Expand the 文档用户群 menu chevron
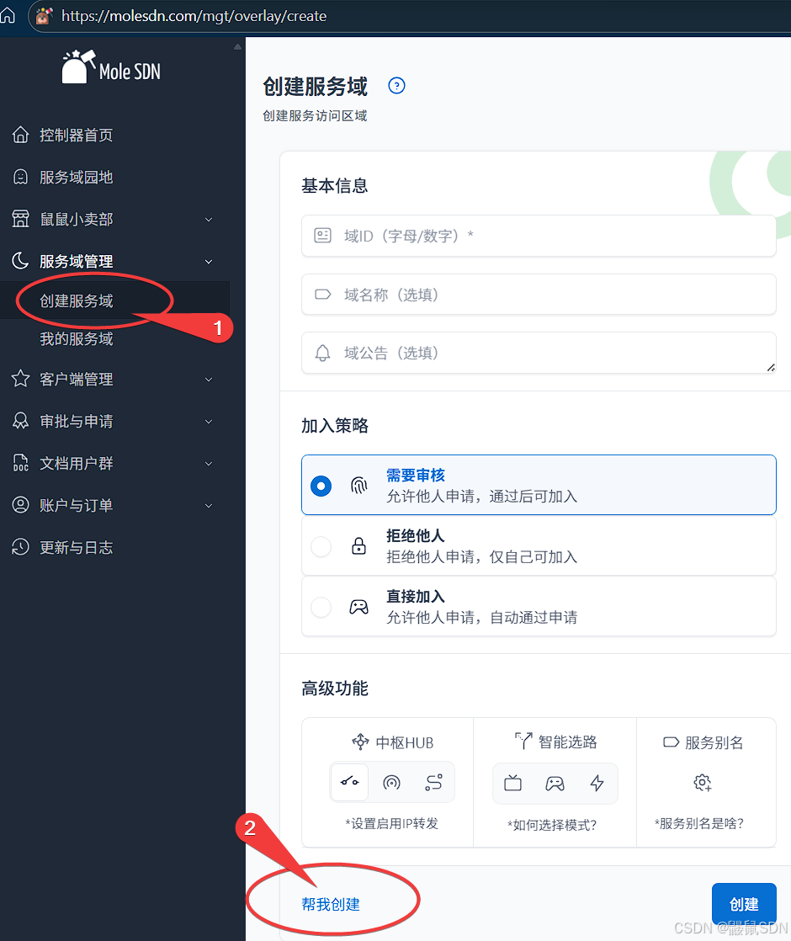791x941 pixels. [209, 463]
